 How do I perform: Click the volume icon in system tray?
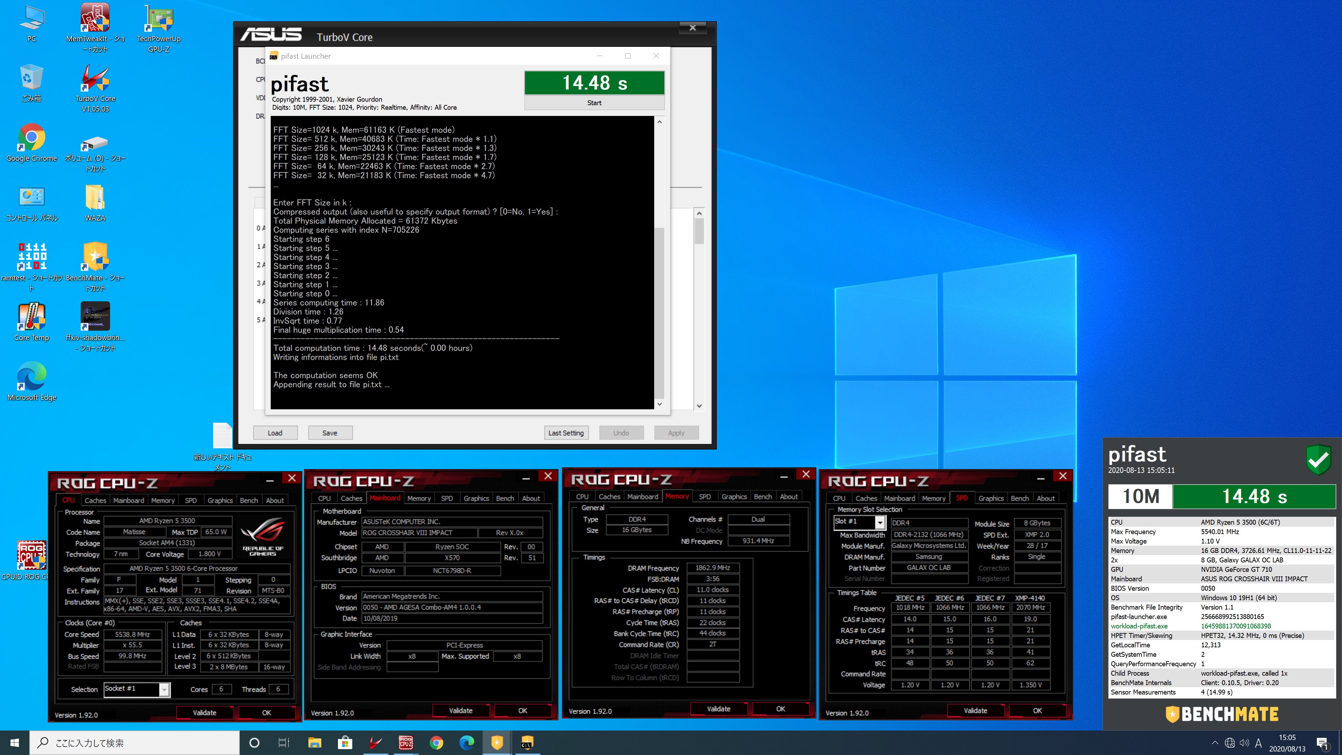click(1244, 743)
